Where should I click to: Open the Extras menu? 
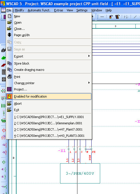tap(58, 10)
